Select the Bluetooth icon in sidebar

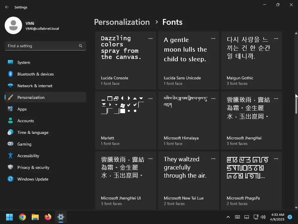tap(10, 74)
